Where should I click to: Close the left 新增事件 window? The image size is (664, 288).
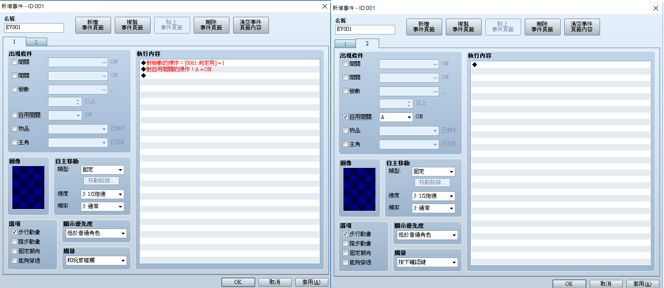coord(324,7)
